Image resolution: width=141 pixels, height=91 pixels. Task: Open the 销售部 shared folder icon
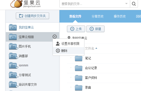pos(14,56)
